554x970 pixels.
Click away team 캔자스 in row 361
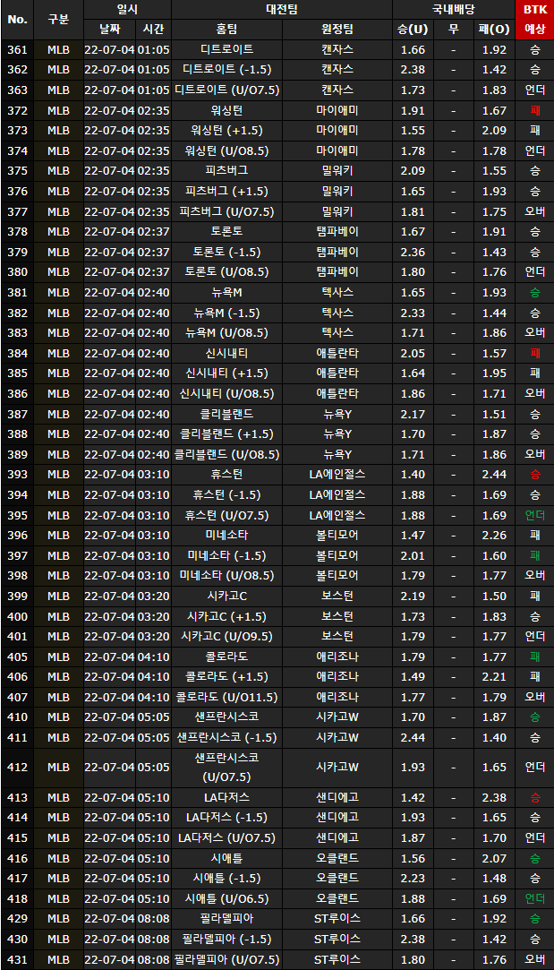[x=337, y=49]
